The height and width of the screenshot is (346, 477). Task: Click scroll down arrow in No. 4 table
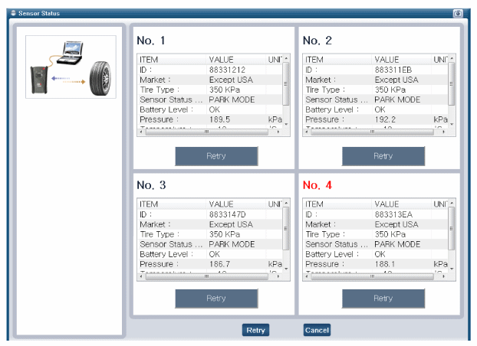coord(452,269)
